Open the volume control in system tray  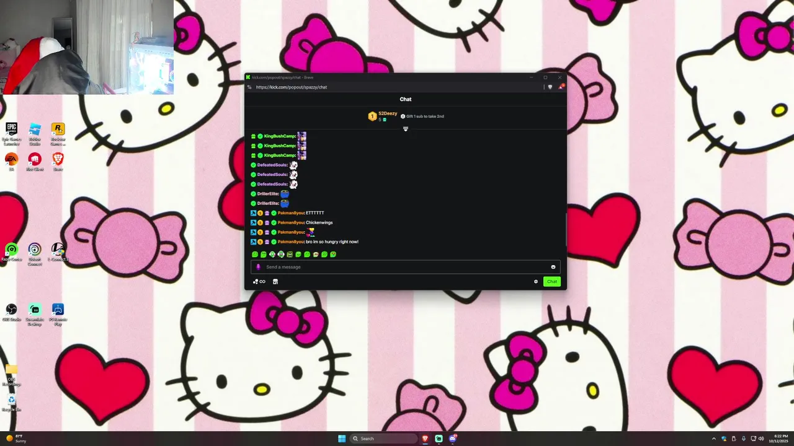(x=761, y=439)
